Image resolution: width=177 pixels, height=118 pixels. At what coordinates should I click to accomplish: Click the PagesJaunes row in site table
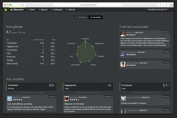(x=31, y=46)
